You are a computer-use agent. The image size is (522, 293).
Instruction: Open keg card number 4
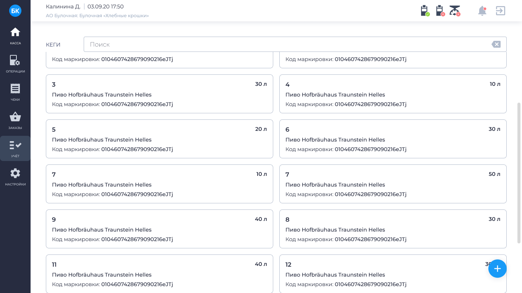393,94
